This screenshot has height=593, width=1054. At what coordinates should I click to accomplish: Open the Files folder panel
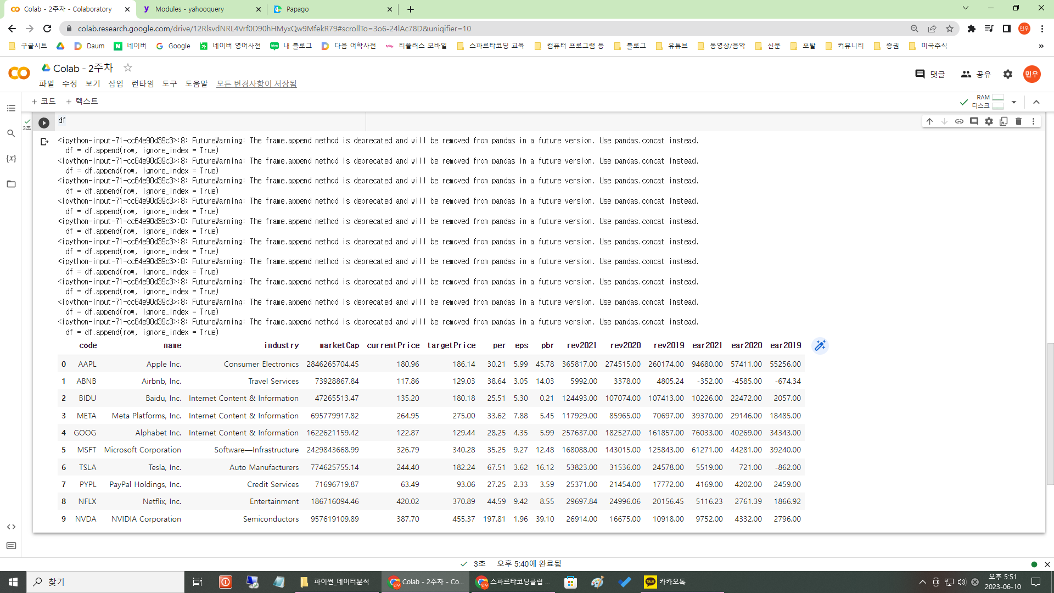[x=11, y=184]
